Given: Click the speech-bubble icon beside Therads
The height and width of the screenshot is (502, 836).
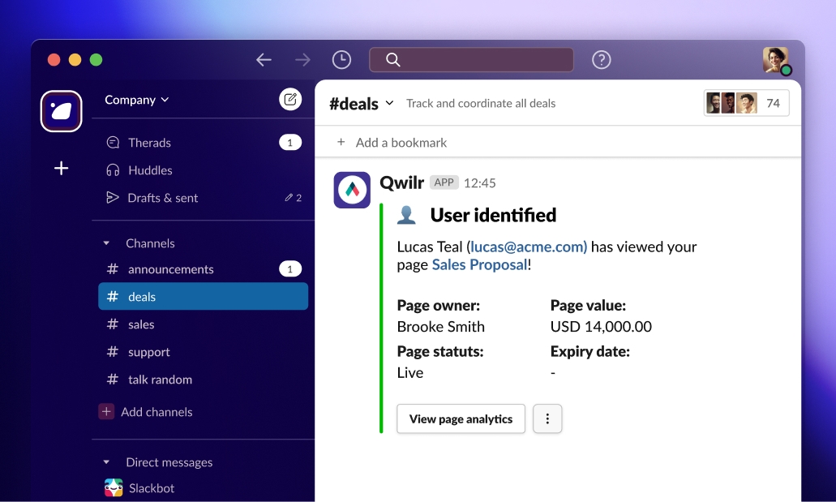Looking at the screenshot, I should [x=113, y=143].
